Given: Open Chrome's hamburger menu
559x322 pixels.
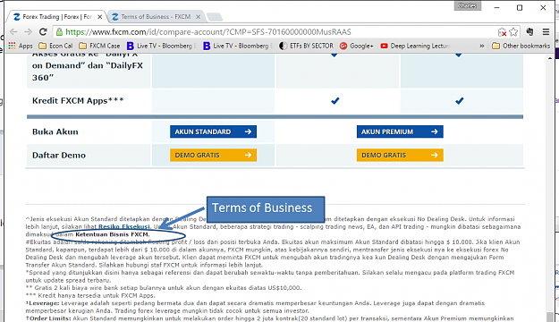Looking at the screenshot, I should tap(546, 31).
